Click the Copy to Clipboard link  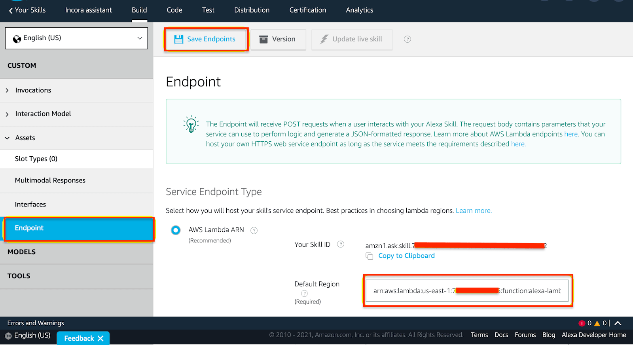tap(406, 256)
